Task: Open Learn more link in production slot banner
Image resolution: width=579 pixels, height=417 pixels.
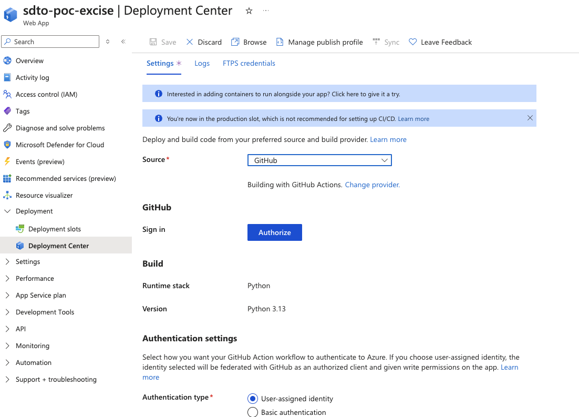Action: [413, 119]
